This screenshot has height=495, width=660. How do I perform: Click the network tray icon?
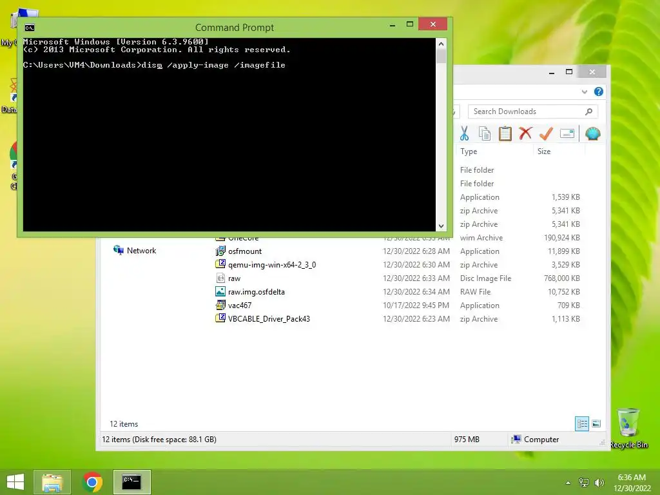tap(584, 483)
